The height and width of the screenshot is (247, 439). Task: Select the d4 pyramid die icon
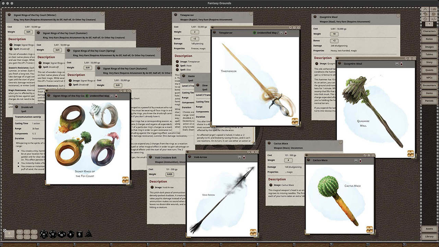pos(88,234)
